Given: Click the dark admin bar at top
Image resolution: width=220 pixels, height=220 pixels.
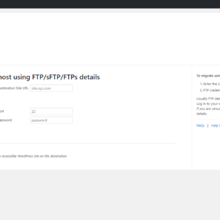Looking at the screenshot, I should [110, 4].
